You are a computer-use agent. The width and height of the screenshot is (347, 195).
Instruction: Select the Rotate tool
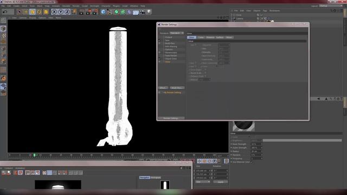click(39, 12)
